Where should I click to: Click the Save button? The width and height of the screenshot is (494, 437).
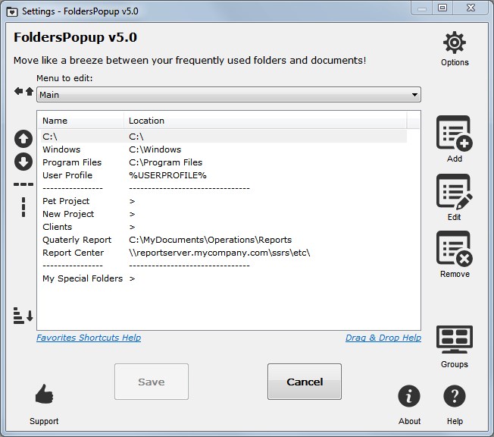[152, 382]
